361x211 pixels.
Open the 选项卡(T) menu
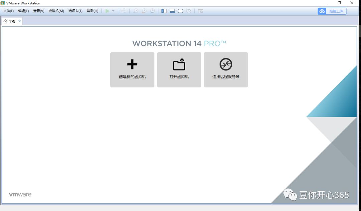75,11
